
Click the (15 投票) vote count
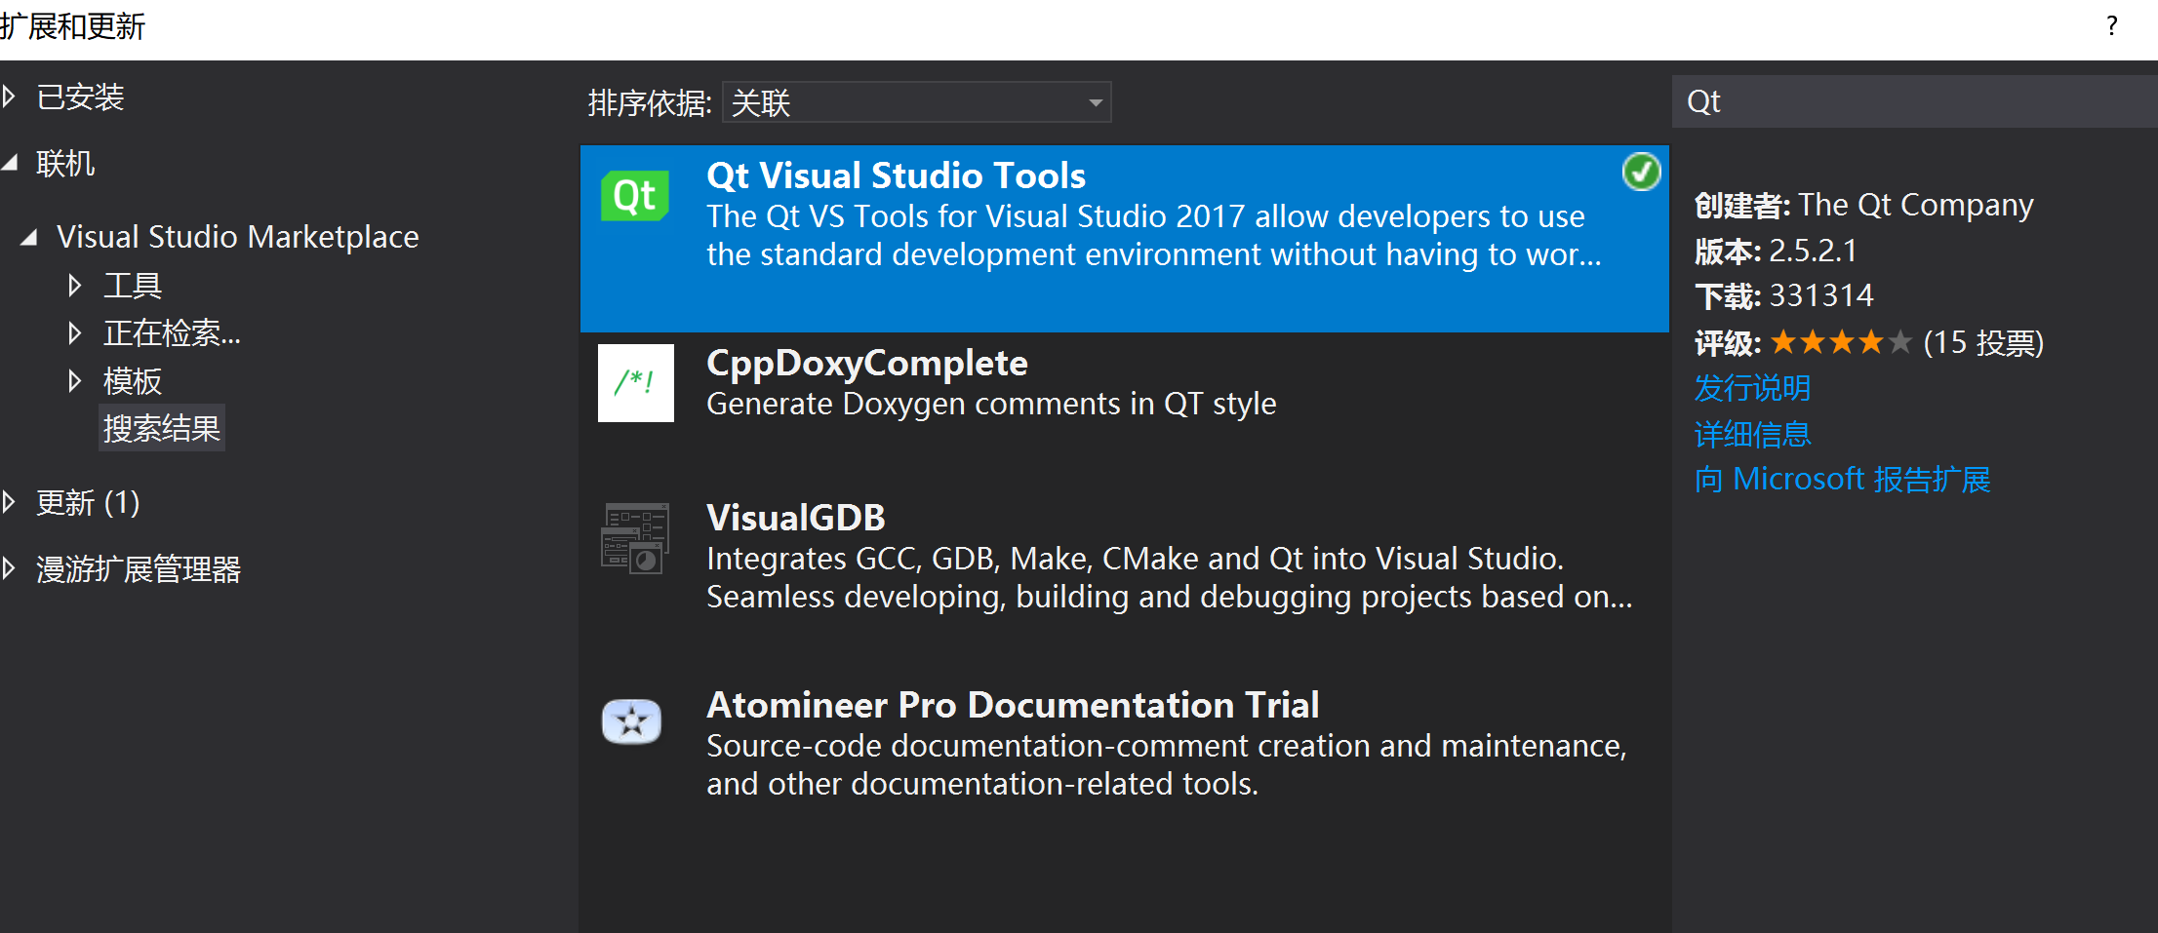pos(1982,342)
